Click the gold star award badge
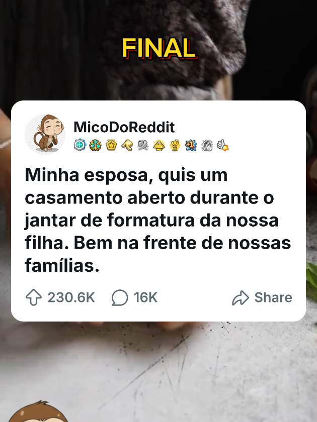The image size is (317, 422). (111, 145)
